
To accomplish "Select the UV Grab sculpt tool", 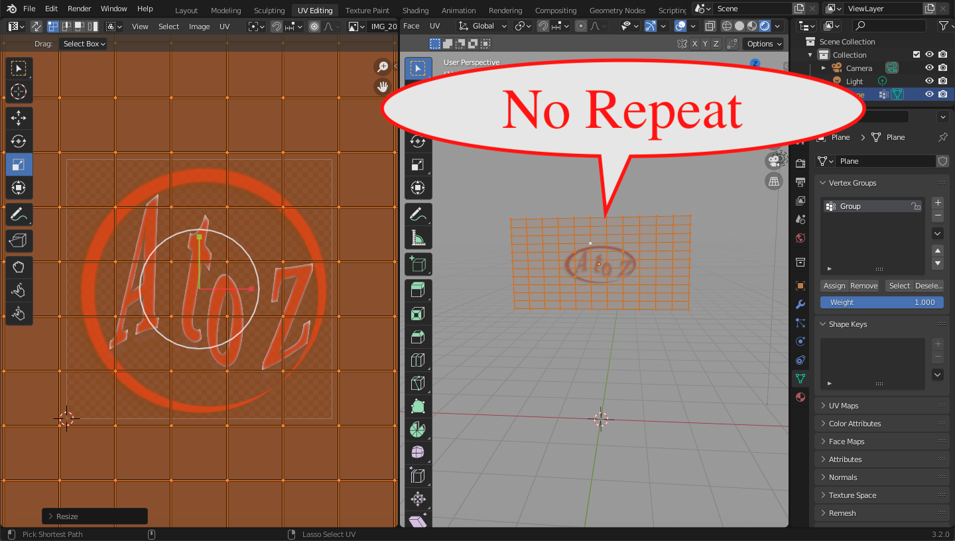I will tap(19, 267).
